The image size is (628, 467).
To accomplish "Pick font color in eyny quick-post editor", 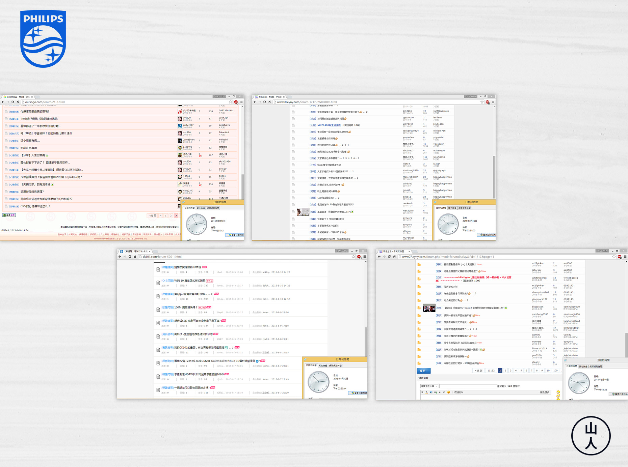I will [426, 392].
